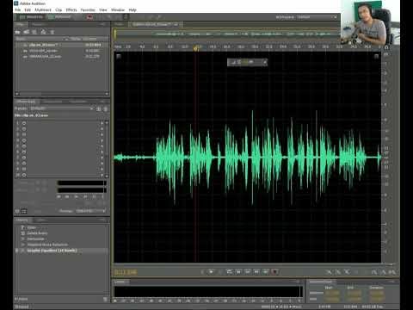413x310 pixels.
Task: Toggle power button of effects rack slot 3
Action: (24, 134)
